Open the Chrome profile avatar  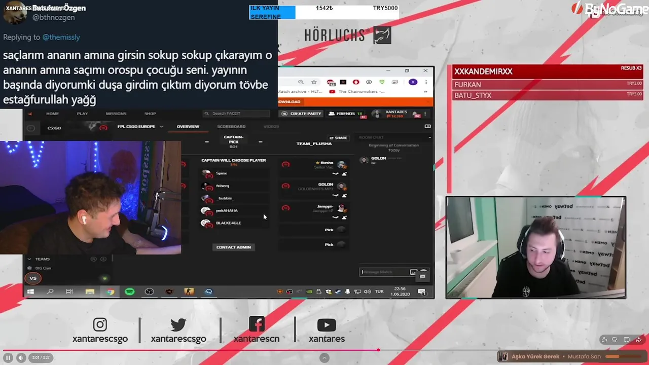pyautogui.click(x=413, y=82)
